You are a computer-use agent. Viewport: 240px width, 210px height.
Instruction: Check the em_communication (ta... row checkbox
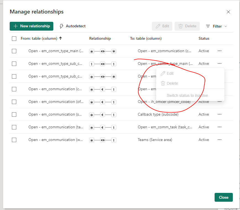[x=14, y=127]
